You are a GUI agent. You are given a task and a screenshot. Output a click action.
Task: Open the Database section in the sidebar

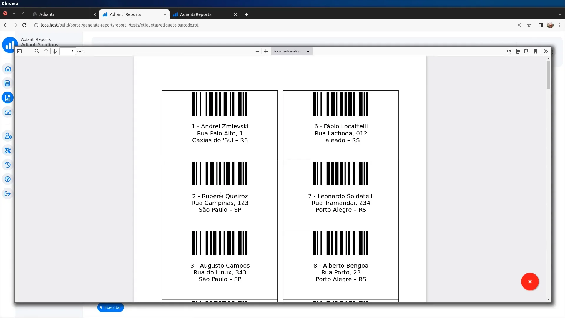tap(7, 83)
